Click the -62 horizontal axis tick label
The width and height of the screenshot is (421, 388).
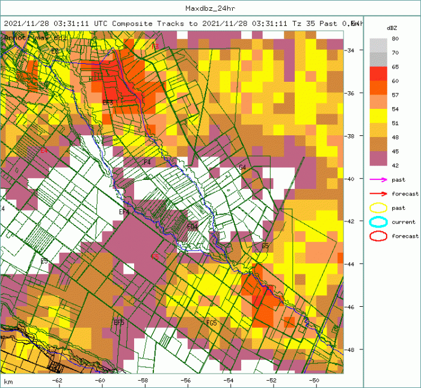57,381
